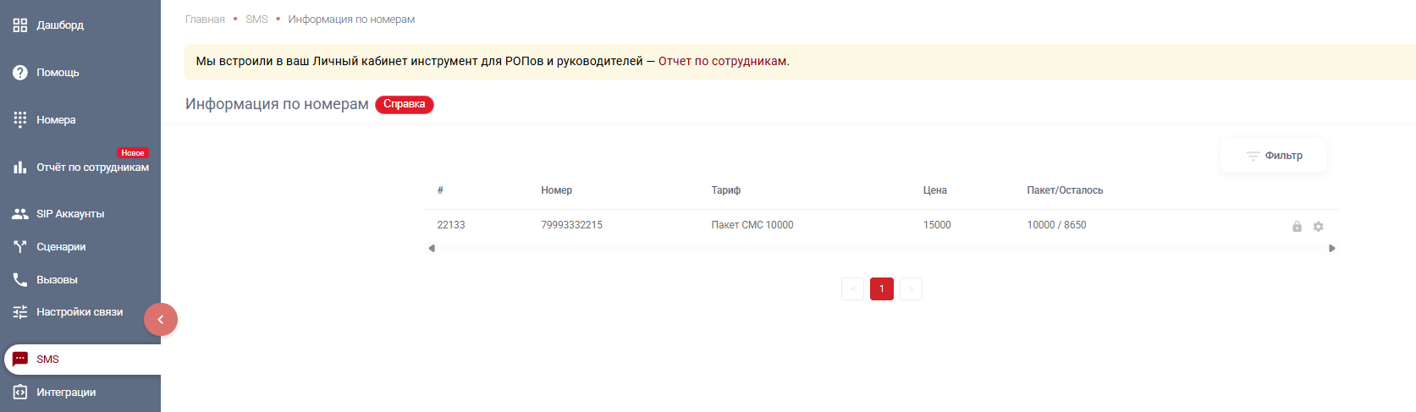Click the SIP Аккаунты people icon
Viewport: 1416px width, 412px height.
pyautogui.click(x=20, y=214)
